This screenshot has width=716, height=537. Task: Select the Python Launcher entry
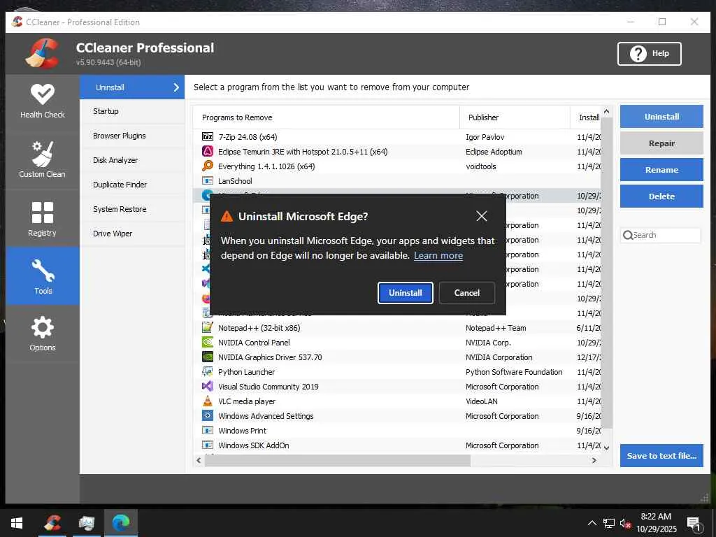396,372
